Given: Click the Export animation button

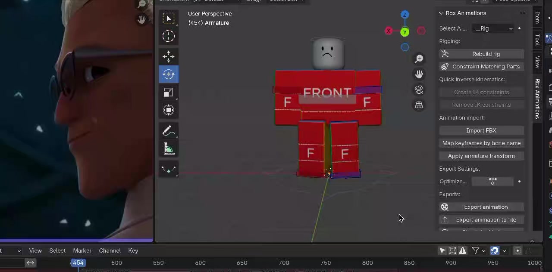Looking at the screenshot, I should pos(482,207).
